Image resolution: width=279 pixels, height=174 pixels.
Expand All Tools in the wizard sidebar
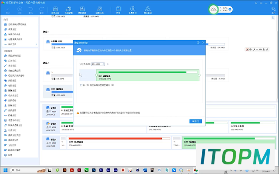click(x=20, y=44)
